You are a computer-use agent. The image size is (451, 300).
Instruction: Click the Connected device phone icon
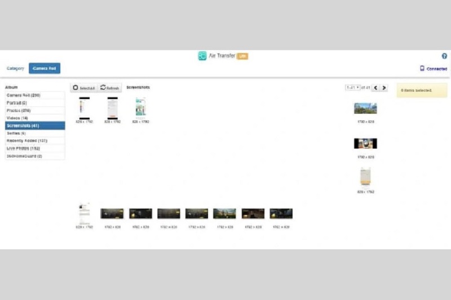[x=422, y=69]
